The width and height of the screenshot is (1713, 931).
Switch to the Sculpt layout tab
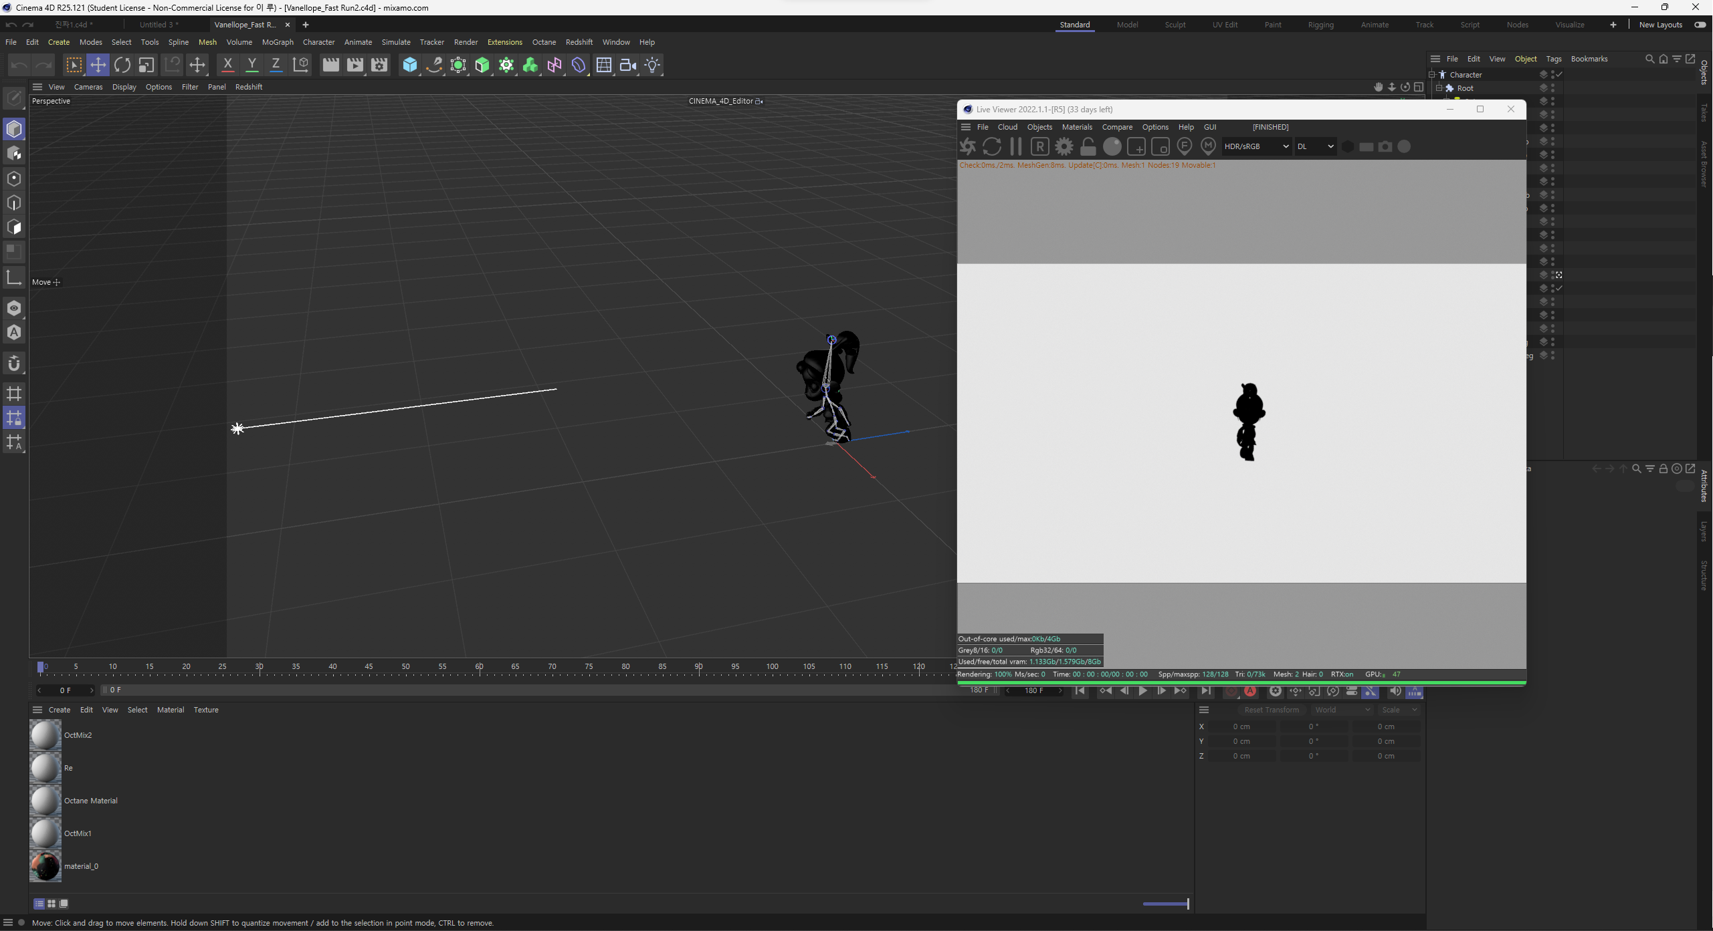click(x=1175, y=25)
